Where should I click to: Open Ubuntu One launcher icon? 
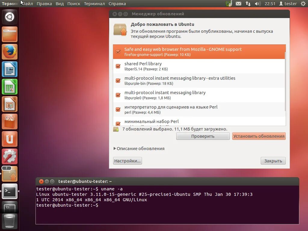pos(10,139)
